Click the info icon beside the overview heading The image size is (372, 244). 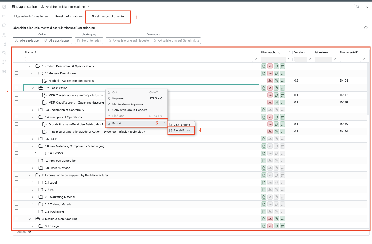(x=366, y=28)
